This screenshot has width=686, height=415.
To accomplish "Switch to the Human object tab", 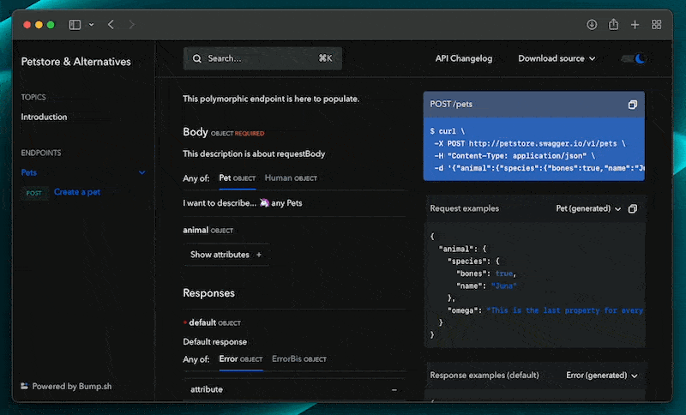I will coord(291,178).
